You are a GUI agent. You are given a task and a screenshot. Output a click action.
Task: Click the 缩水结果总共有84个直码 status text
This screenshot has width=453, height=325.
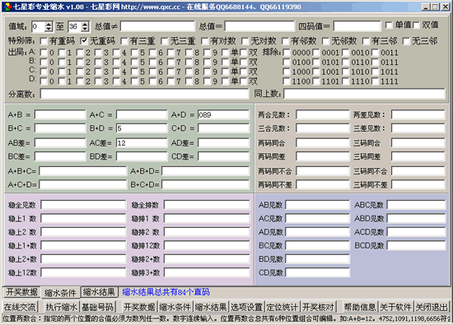166,292
